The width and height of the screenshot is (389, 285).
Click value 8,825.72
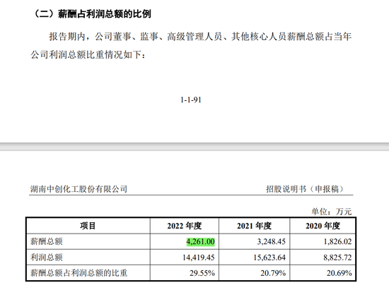(x=337, y=257)
